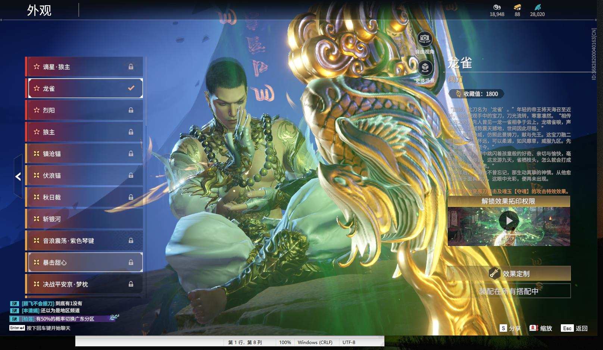603x350 pixels.
Task: Click the 返回 return button
Action: click(x=574, y=328)
